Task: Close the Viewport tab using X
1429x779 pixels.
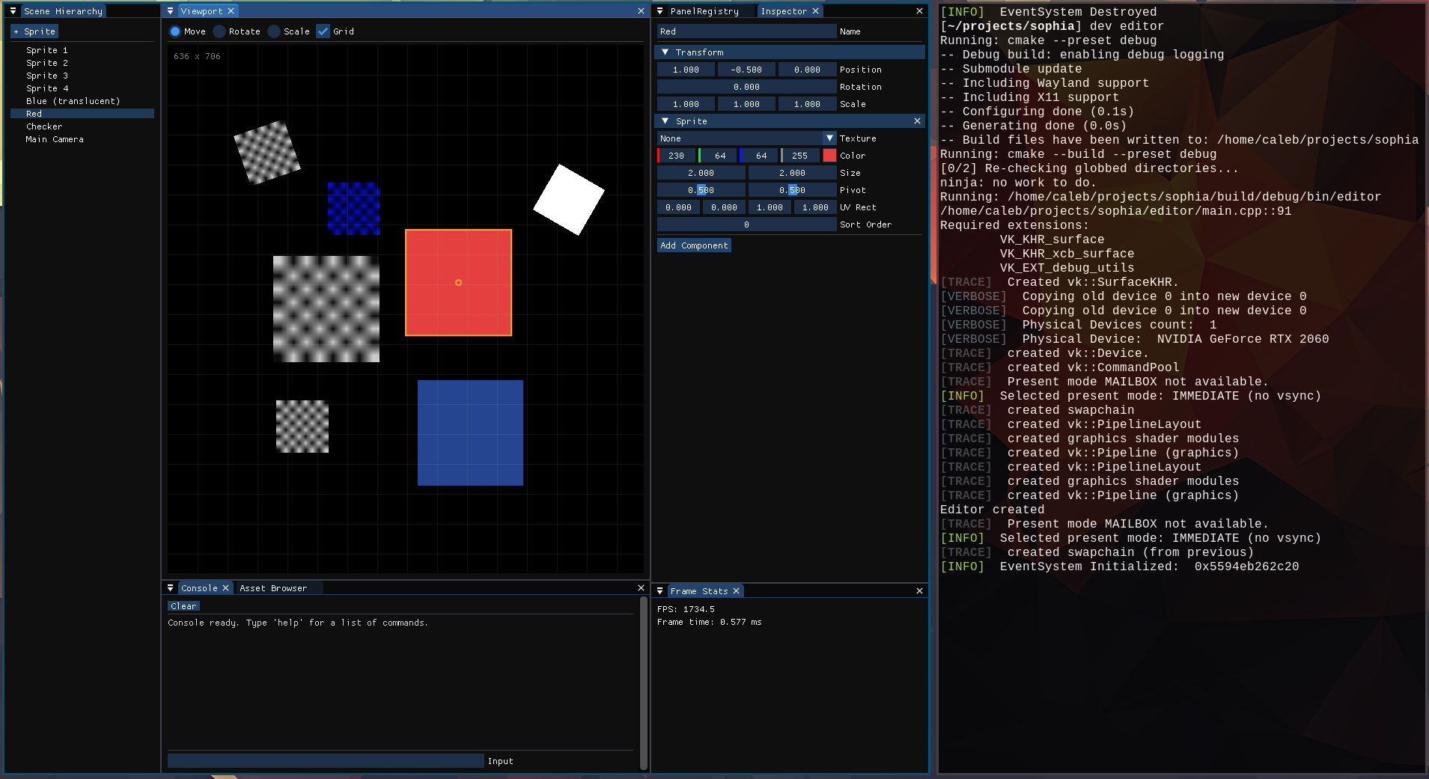Action: tap(231, 11)
